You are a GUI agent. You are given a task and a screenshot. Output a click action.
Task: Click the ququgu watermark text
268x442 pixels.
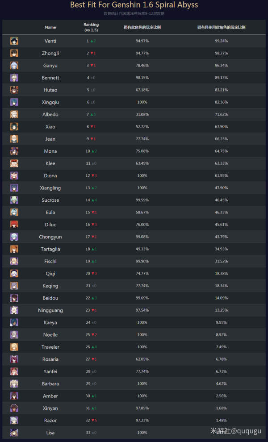coord(235,431)
